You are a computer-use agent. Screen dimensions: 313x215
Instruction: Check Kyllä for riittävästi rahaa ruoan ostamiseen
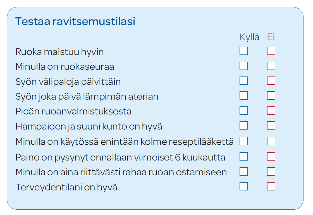click(244, 171)
